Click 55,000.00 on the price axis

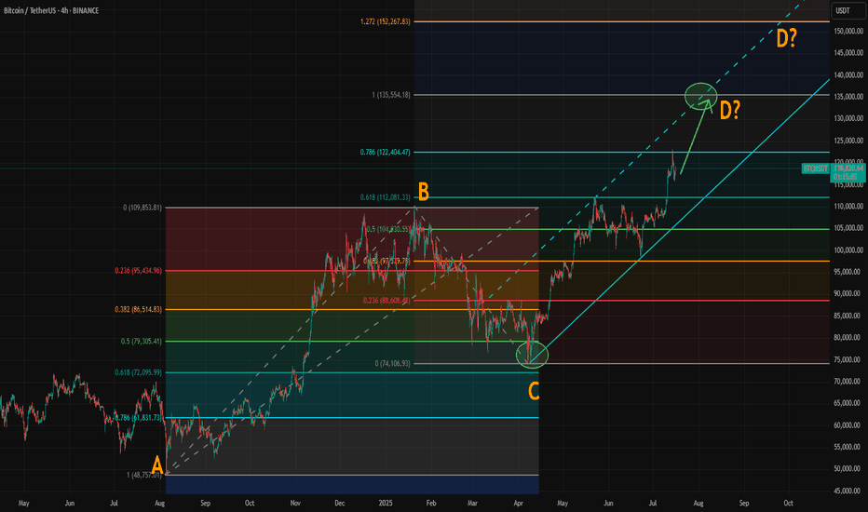[x=848, y=447]
